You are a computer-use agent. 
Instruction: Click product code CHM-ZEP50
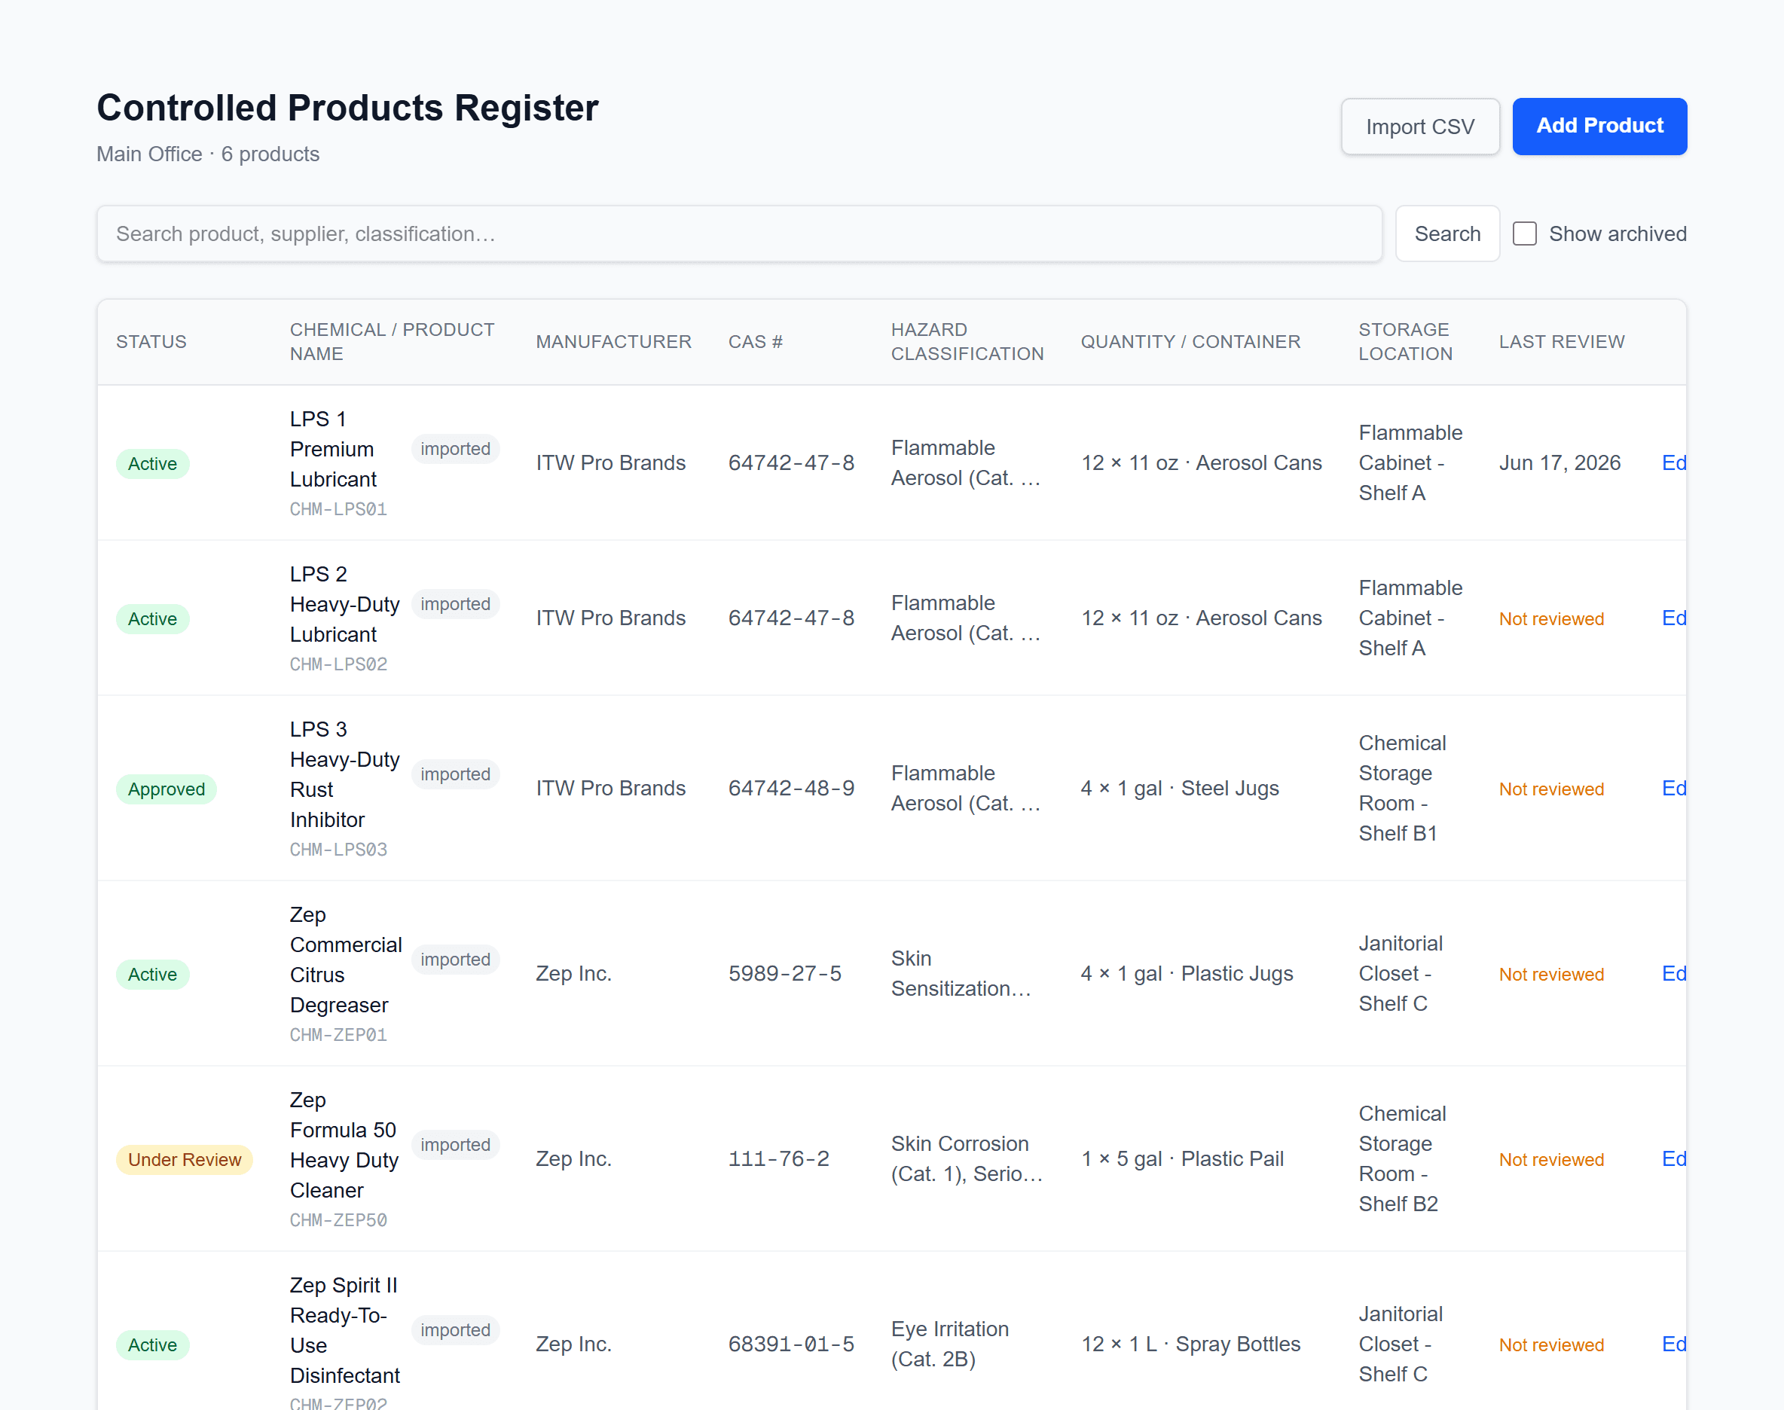tap(338, 1220)
